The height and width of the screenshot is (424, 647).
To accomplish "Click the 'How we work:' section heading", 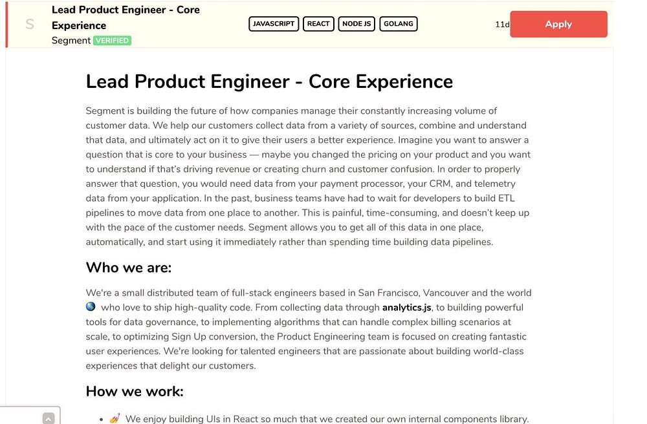I will (x=135, y=392).
